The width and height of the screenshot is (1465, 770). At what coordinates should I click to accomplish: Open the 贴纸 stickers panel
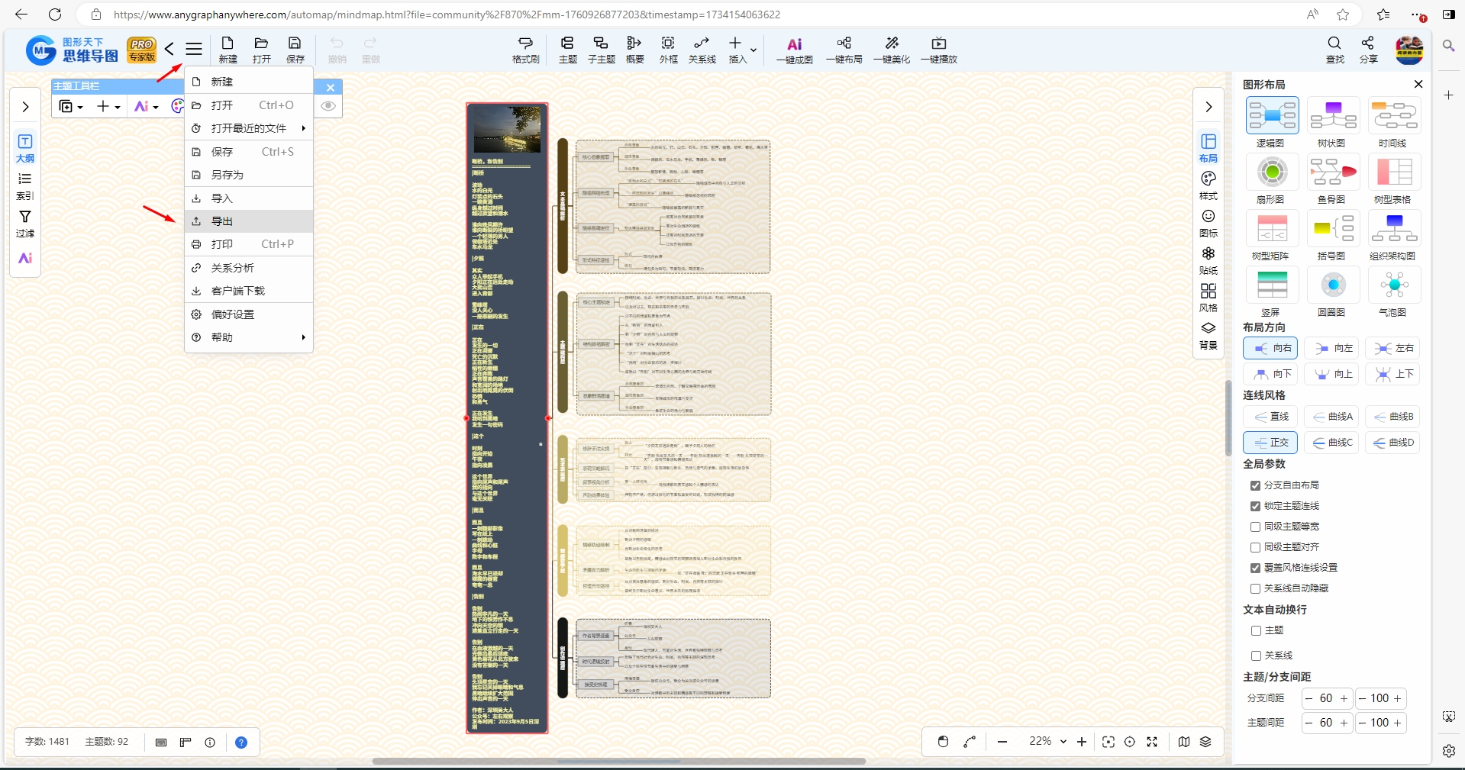point(1208,260)
